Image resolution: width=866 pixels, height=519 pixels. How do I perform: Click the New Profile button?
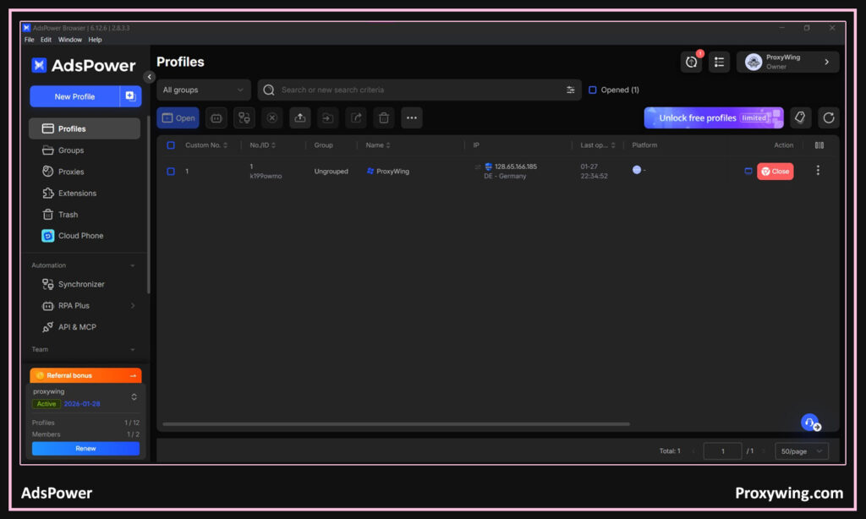[74, 96]
